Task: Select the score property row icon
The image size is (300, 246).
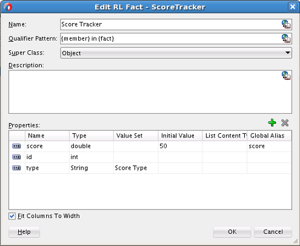Action: click(16, 146)
